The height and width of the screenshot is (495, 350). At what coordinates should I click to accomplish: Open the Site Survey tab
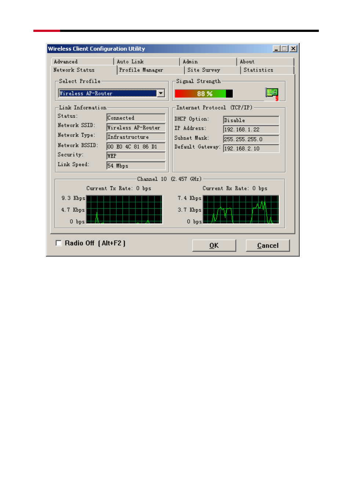pos(212,70)
